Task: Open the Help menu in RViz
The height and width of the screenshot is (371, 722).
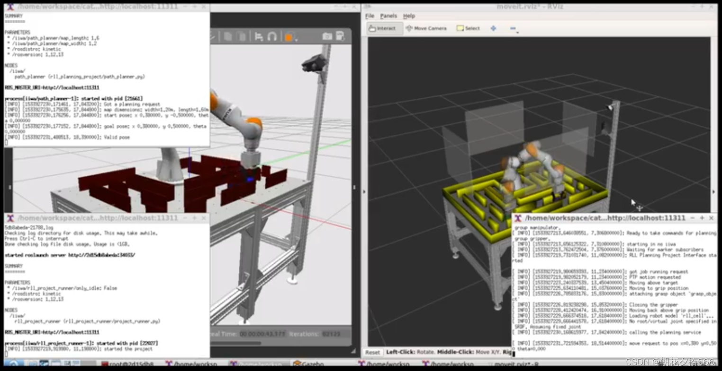Action: point(409,16)
